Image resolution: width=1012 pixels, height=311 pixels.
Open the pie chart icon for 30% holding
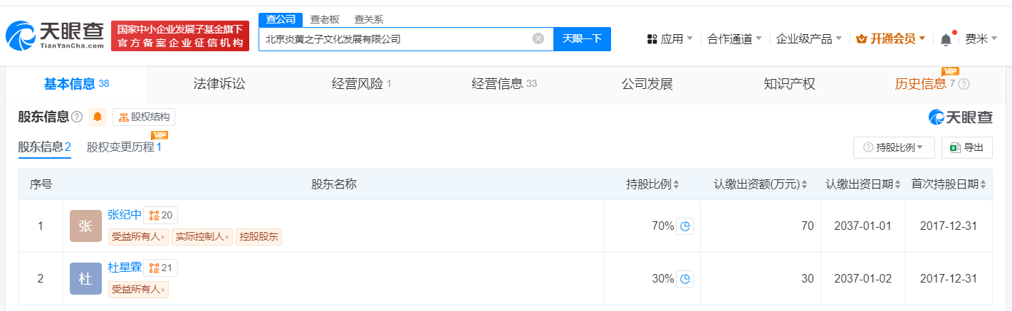point(684,279)
